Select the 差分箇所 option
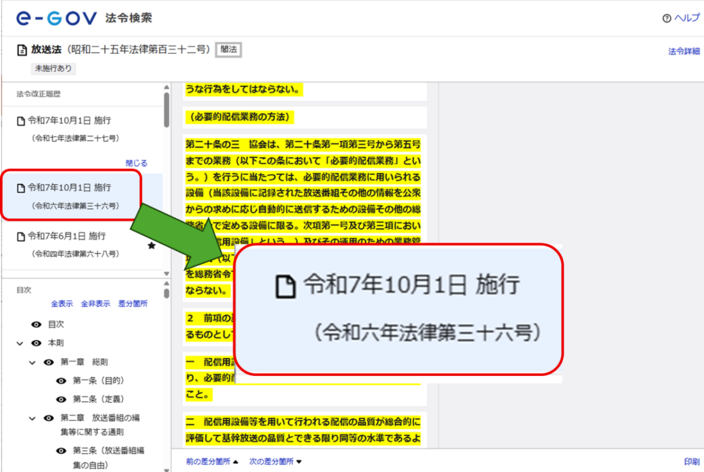This screenshot has width=704, height=472. [x=133, y=303]
